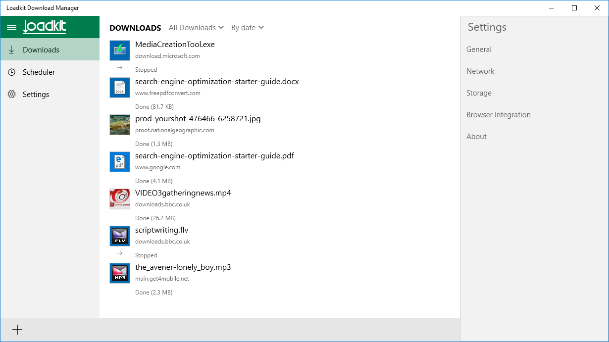Click the scriptwriting.flv file icon

tap(120, 236)
